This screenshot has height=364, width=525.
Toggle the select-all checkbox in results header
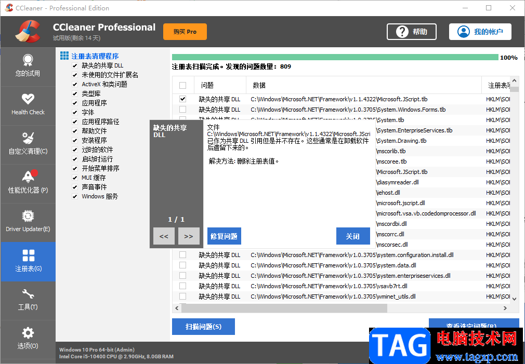pos(183,85)
